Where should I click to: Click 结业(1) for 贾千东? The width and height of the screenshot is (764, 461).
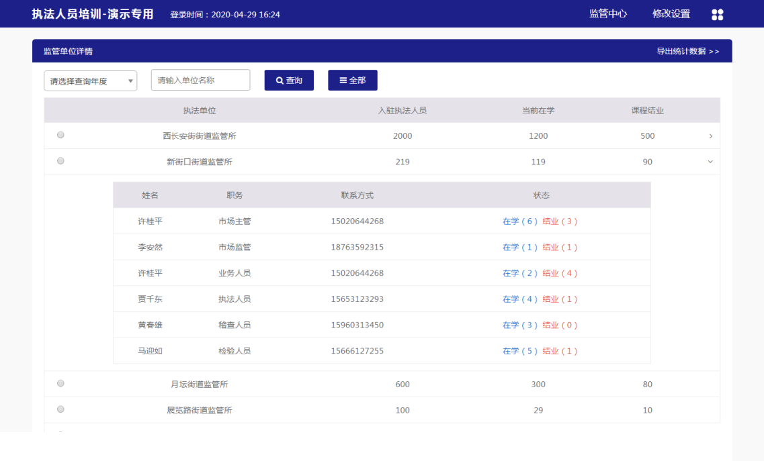[x=560, y=299]
